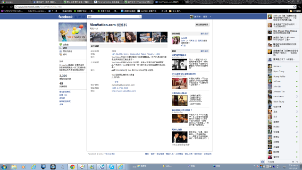The image size is (302, 170).
Task: Open Chrome from the taskbar
Action: 72,167
